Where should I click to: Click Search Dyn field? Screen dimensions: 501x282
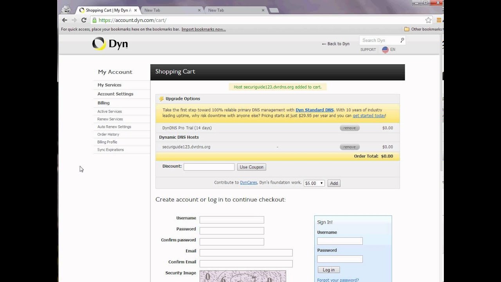(380, 40)
